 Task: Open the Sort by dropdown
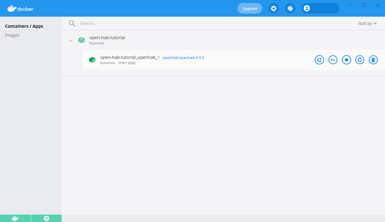(x=367, y=23)
